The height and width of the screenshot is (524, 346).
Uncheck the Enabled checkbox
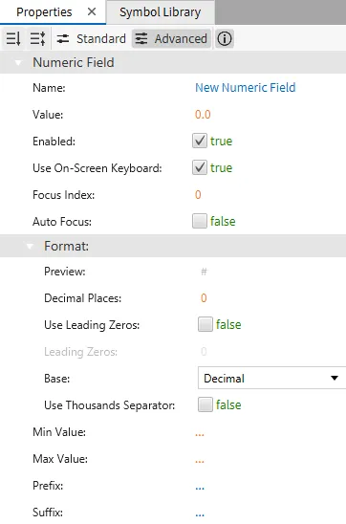pyautogui.click(x=200, y=141)
